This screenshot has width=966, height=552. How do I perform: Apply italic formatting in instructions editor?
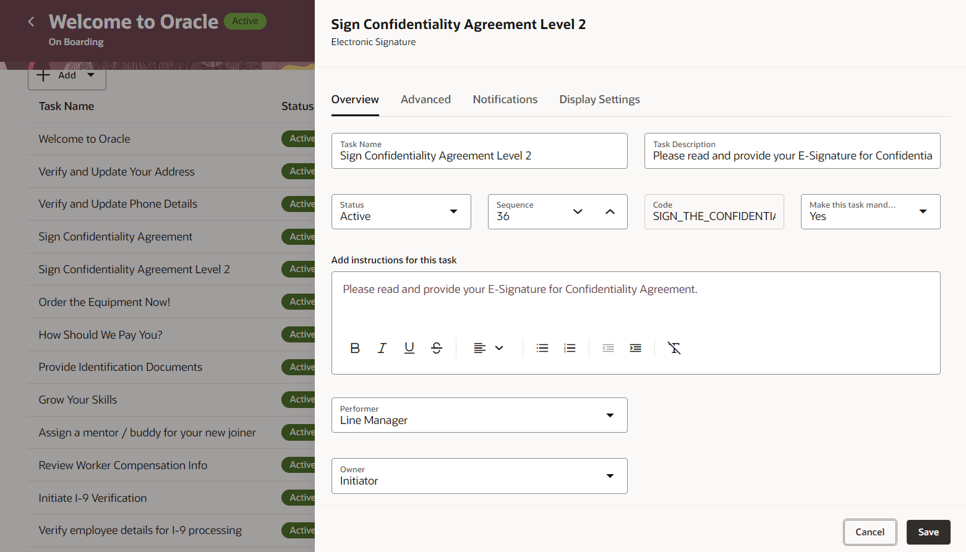point(382,348)
